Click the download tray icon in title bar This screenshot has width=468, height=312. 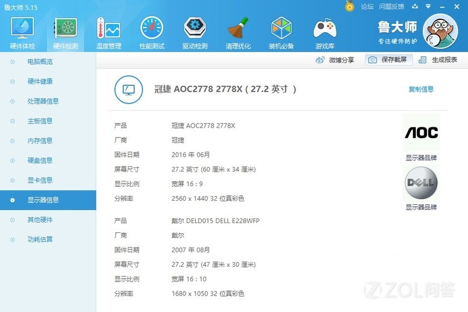coord(415,6)
